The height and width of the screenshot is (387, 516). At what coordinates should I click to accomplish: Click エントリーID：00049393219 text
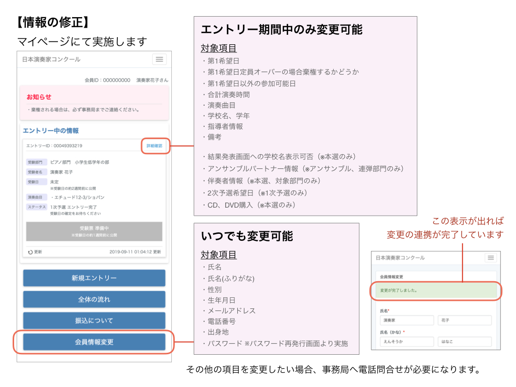click(x=54, y=146)
